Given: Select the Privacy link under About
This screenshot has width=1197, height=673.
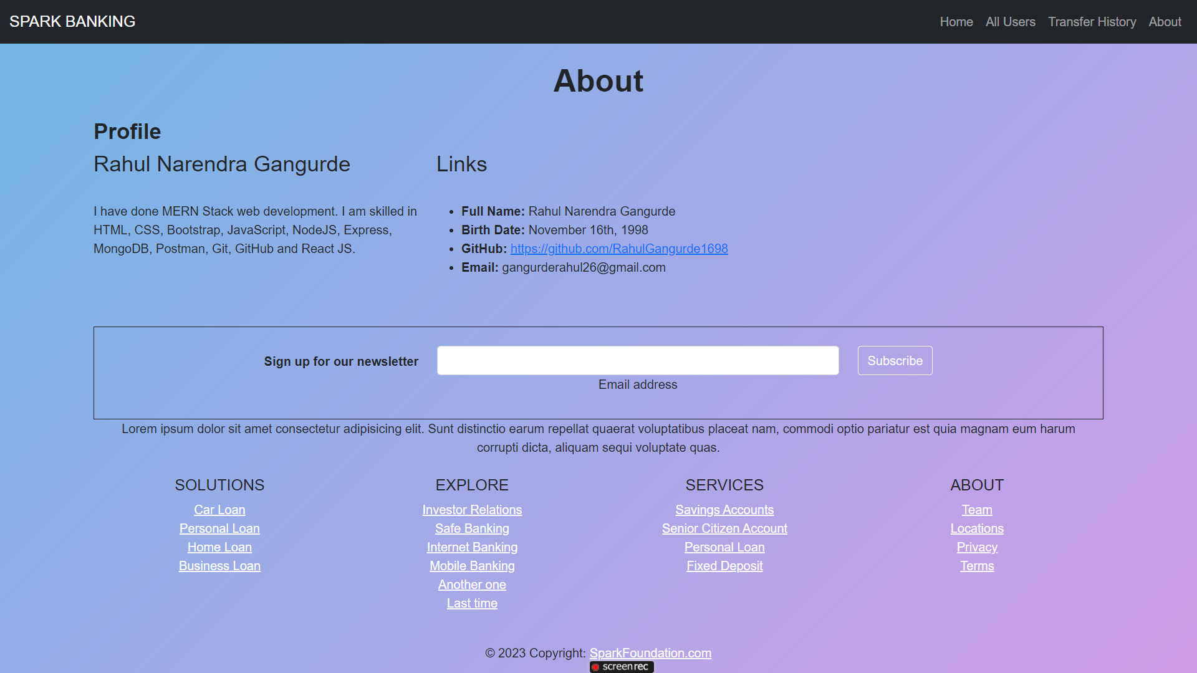Looking at the screenshot, I should coord(977,547).
